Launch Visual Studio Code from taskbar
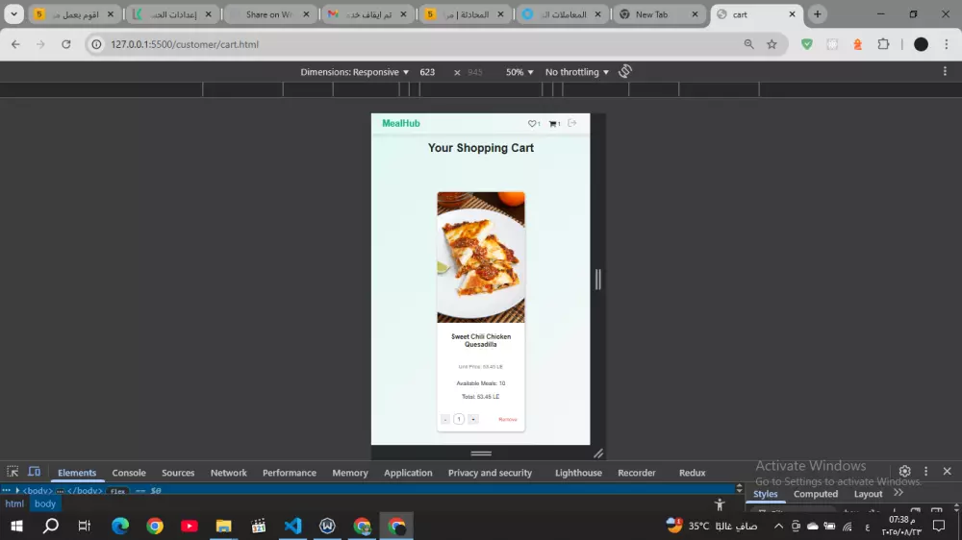Viewport: 962px width, 540px height. [293, 526]
